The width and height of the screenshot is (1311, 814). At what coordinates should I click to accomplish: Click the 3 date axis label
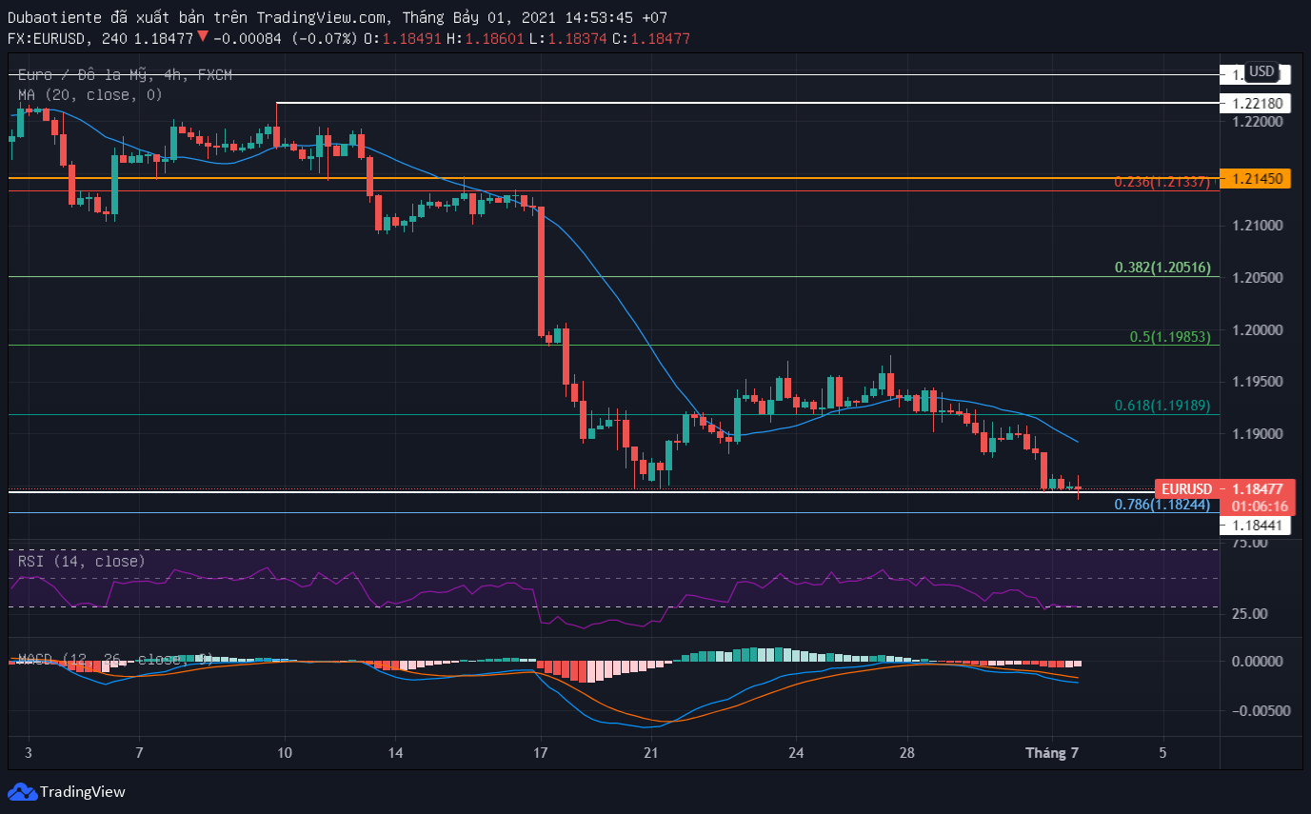pos(28,753)
